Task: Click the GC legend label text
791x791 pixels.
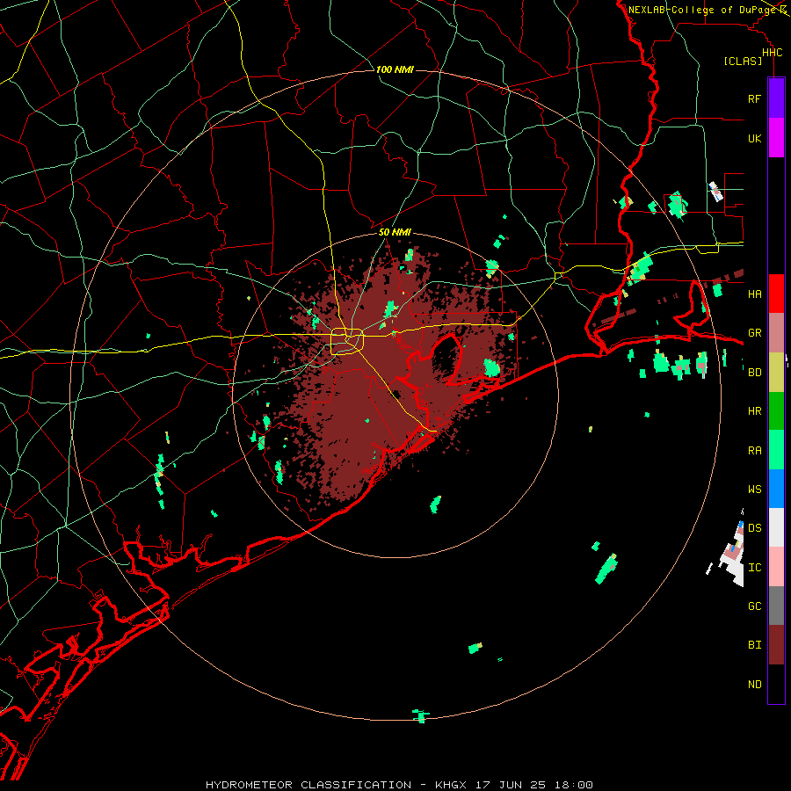Action: (754, 606)
